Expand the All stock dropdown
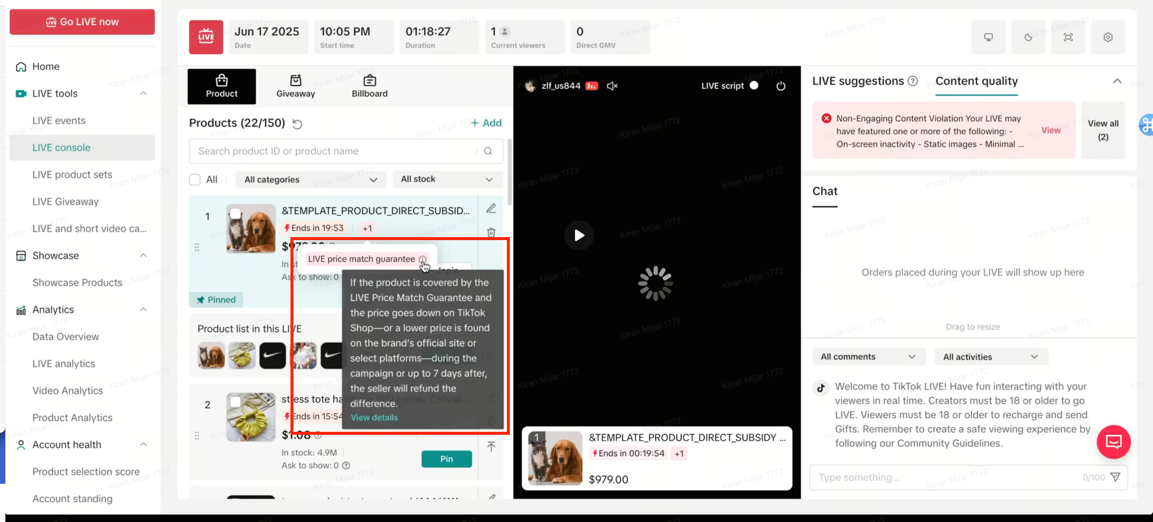Image resolution: width=1153 pixels, height=522 pixels. point(446,179)
